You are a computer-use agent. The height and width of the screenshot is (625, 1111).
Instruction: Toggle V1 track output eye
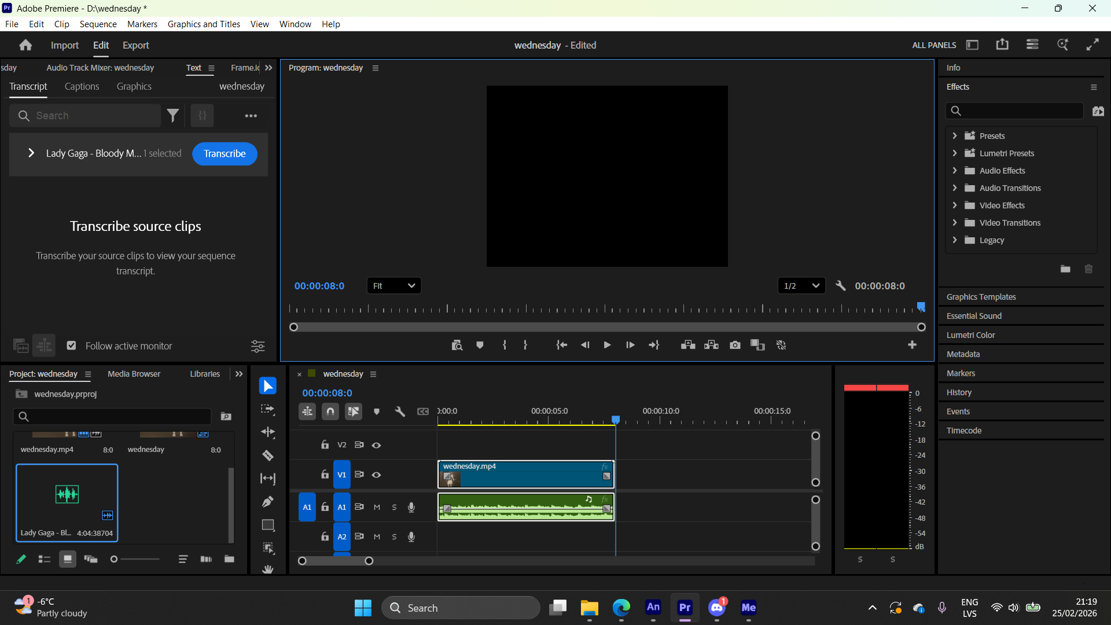tap(376, 475)
